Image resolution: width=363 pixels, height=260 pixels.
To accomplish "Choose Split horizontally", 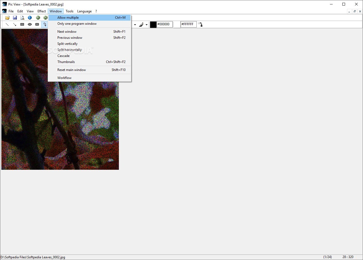I will click(x=89, y=50).
